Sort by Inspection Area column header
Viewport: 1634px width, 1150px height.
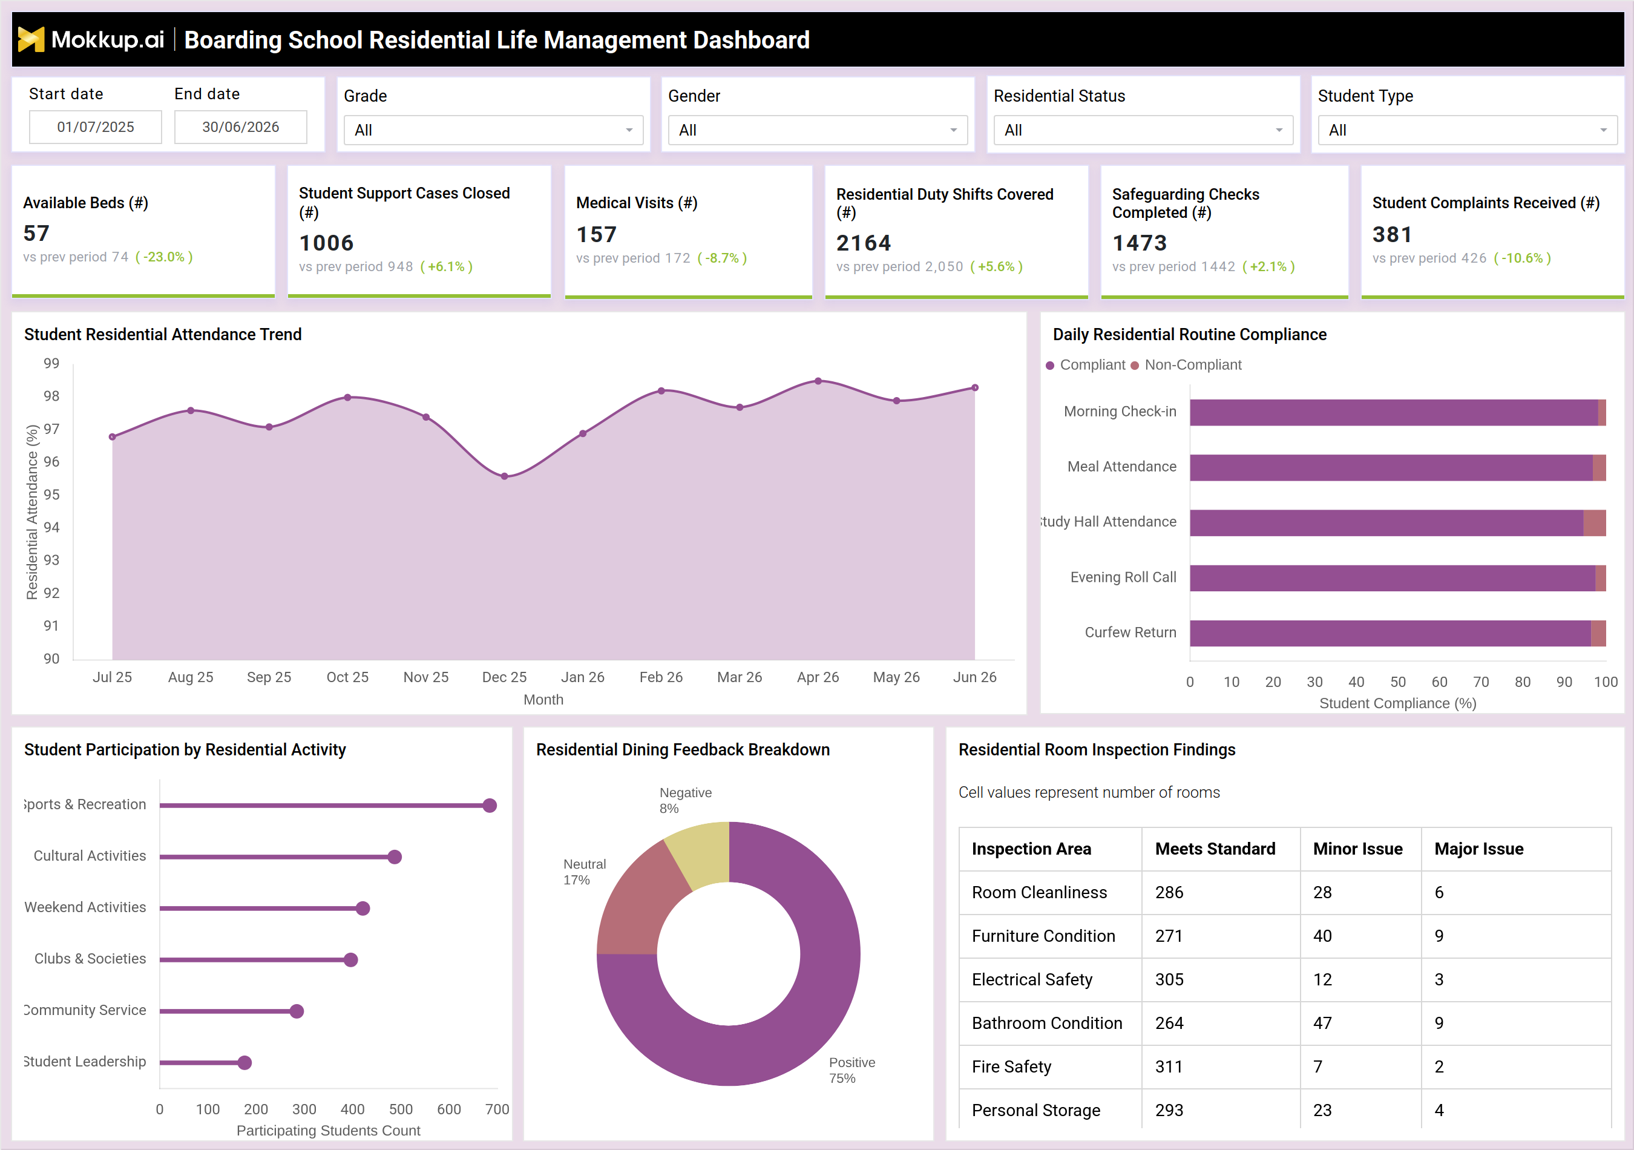tap(1031, 849)
